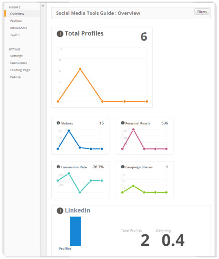This screenshot has height=259, width=219.
Task: Open Settings in the sidebar
Action: click(x=16, y=56)
